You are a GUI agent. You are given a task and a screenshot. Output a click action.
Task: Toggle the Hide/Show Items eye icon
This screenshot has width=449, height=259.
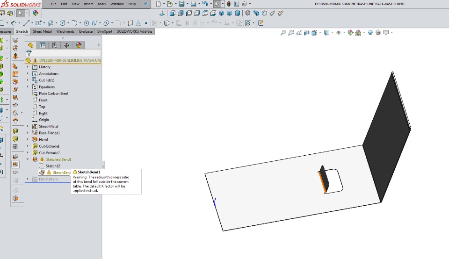tap(338, 33)
